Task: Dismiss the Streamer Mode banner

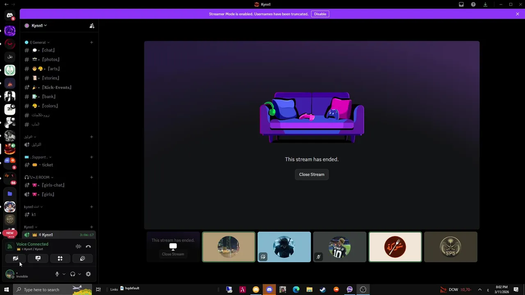Action: (x=518, y=14)
